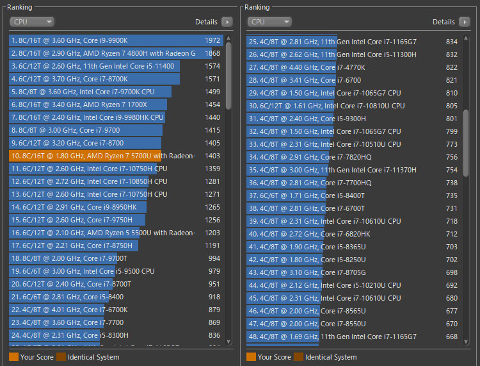Select row 19 Core i5-9500 CPU
This screenshot has width=480, height=366.
[x=116, y=271]
